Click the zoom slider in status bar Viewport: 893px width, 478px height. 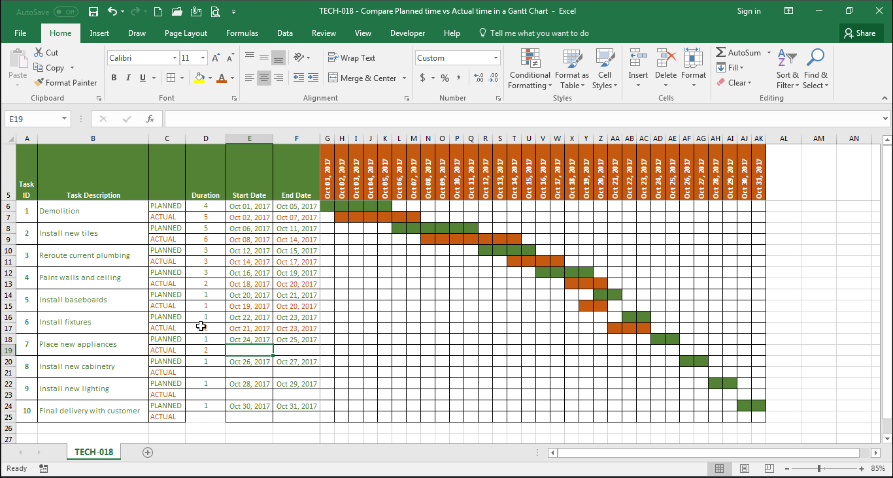click(x=819, y=469)
